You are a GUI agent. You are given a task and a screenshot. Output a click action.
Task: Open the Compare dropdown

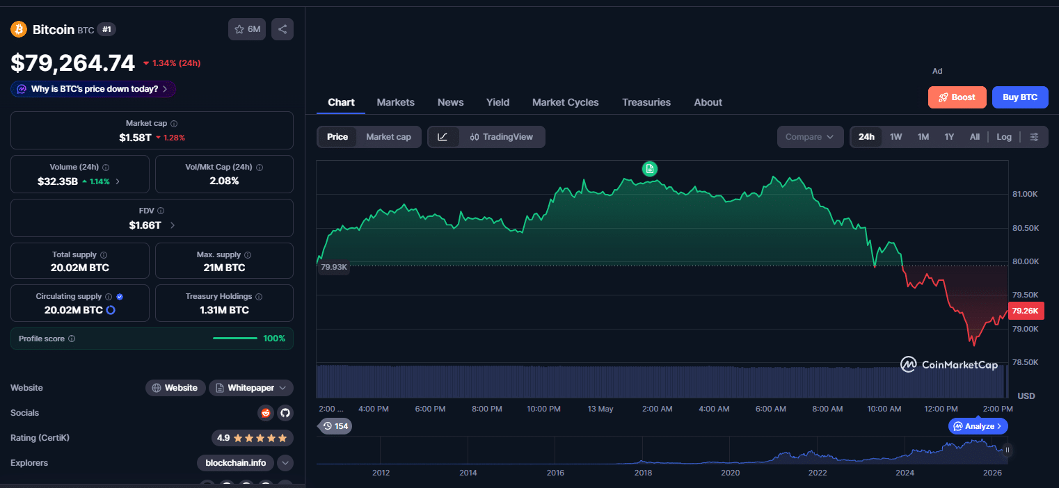coord(810,137)
